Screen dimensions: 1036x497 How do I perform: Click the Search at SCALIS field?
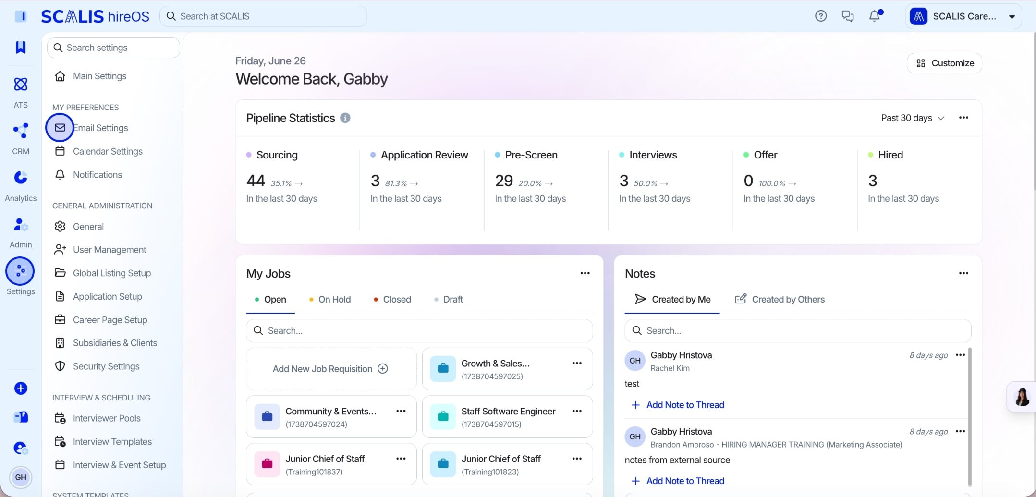click(263, 16)
